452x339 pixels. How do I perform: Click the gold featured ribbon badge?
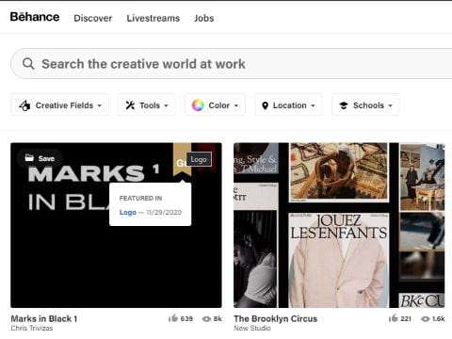coord(182,160)
